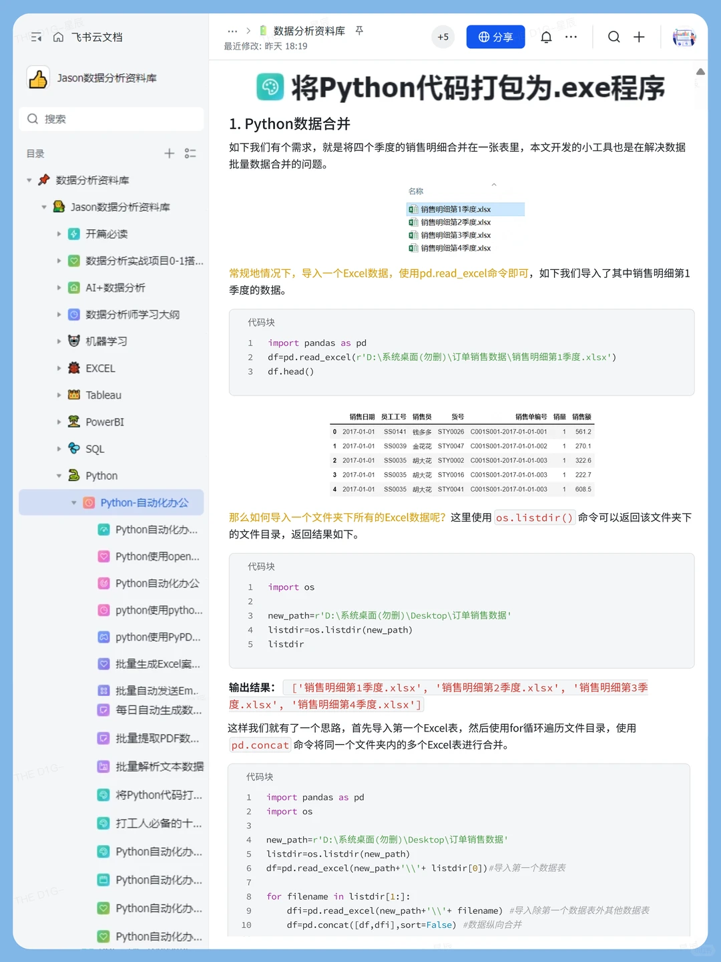Add new page with plus icon beside 目录

[170, 154]
